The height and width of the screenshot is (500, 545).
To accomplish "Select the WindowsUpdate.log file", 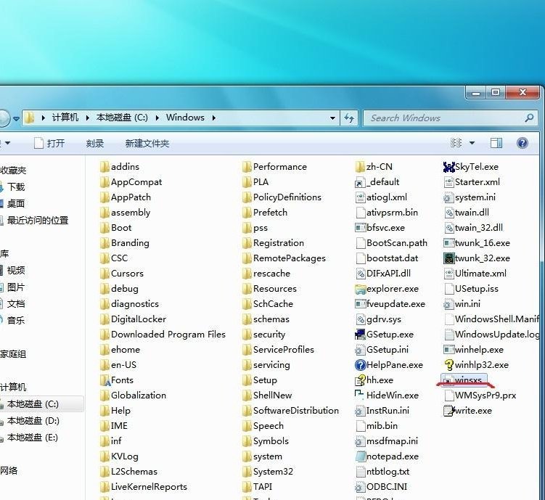I will [491, 335].
